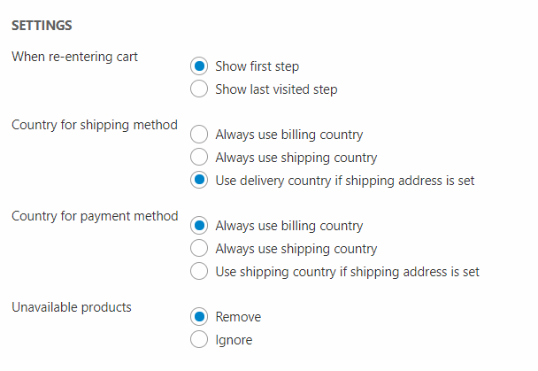Viewport: 538px width, 371px height.
Task: Click the 'Country for shipping method' label
Action: tap(95, 125)
